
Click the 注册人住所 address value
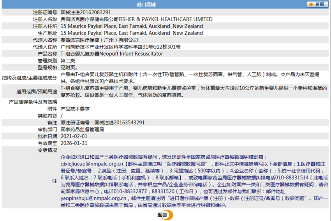click(132, 26)
